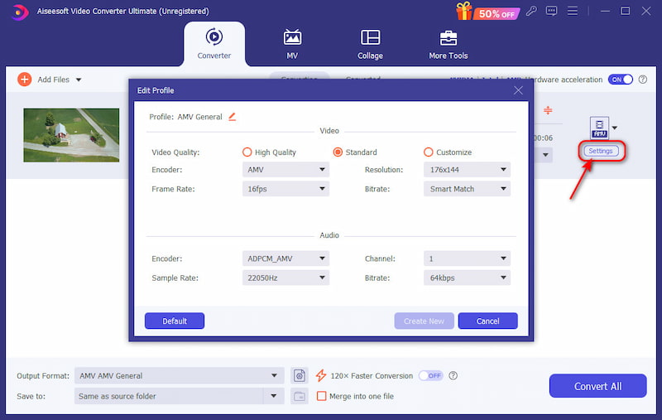Click the Aiseesoft app logo
Viewport: 662px width, 420px height.
pyautogui.click(x=18, y=12)
